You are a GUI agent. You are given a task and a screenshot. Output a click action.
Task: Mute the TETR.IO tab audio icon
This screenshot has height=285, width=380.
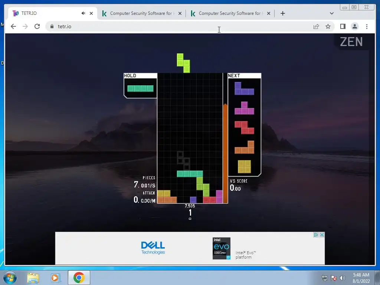[83, 13]
